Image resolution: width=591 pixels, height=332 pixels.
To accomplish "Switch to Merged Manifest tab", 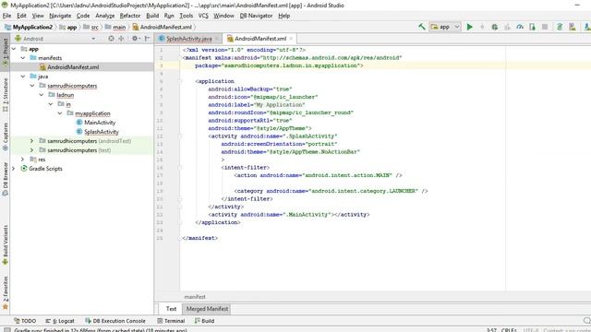I will 207,309.
